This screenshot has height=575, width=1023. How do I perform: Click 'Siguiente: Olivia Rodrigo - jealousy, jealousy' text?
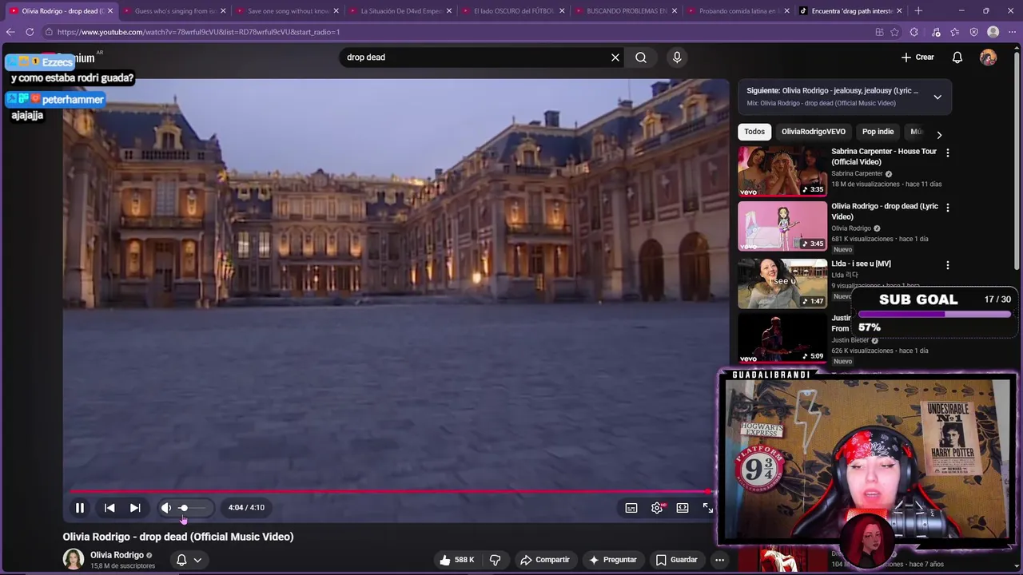[833, 91]
